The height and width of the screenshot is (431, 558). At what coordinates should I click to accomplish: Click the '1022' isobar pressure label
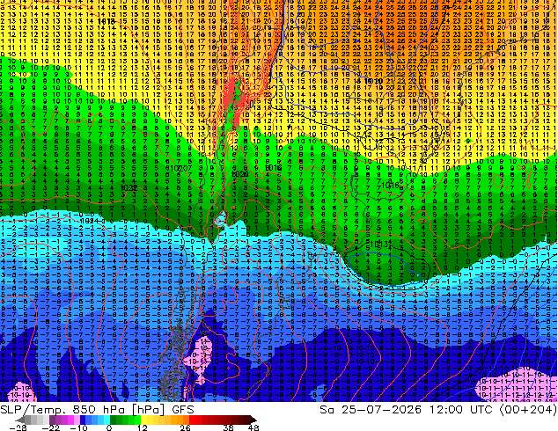point(128,187)
